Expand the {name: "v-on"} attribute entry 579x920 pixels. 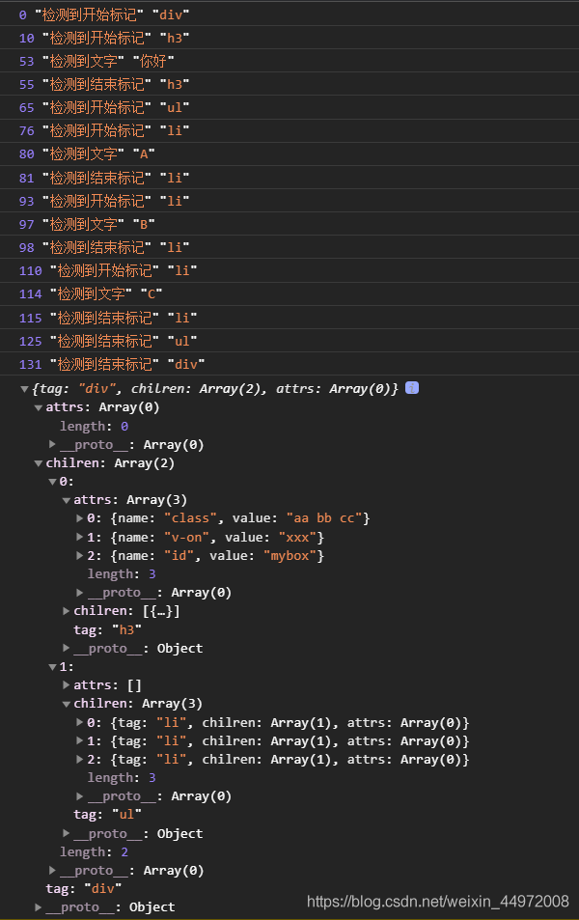(80, 537)
